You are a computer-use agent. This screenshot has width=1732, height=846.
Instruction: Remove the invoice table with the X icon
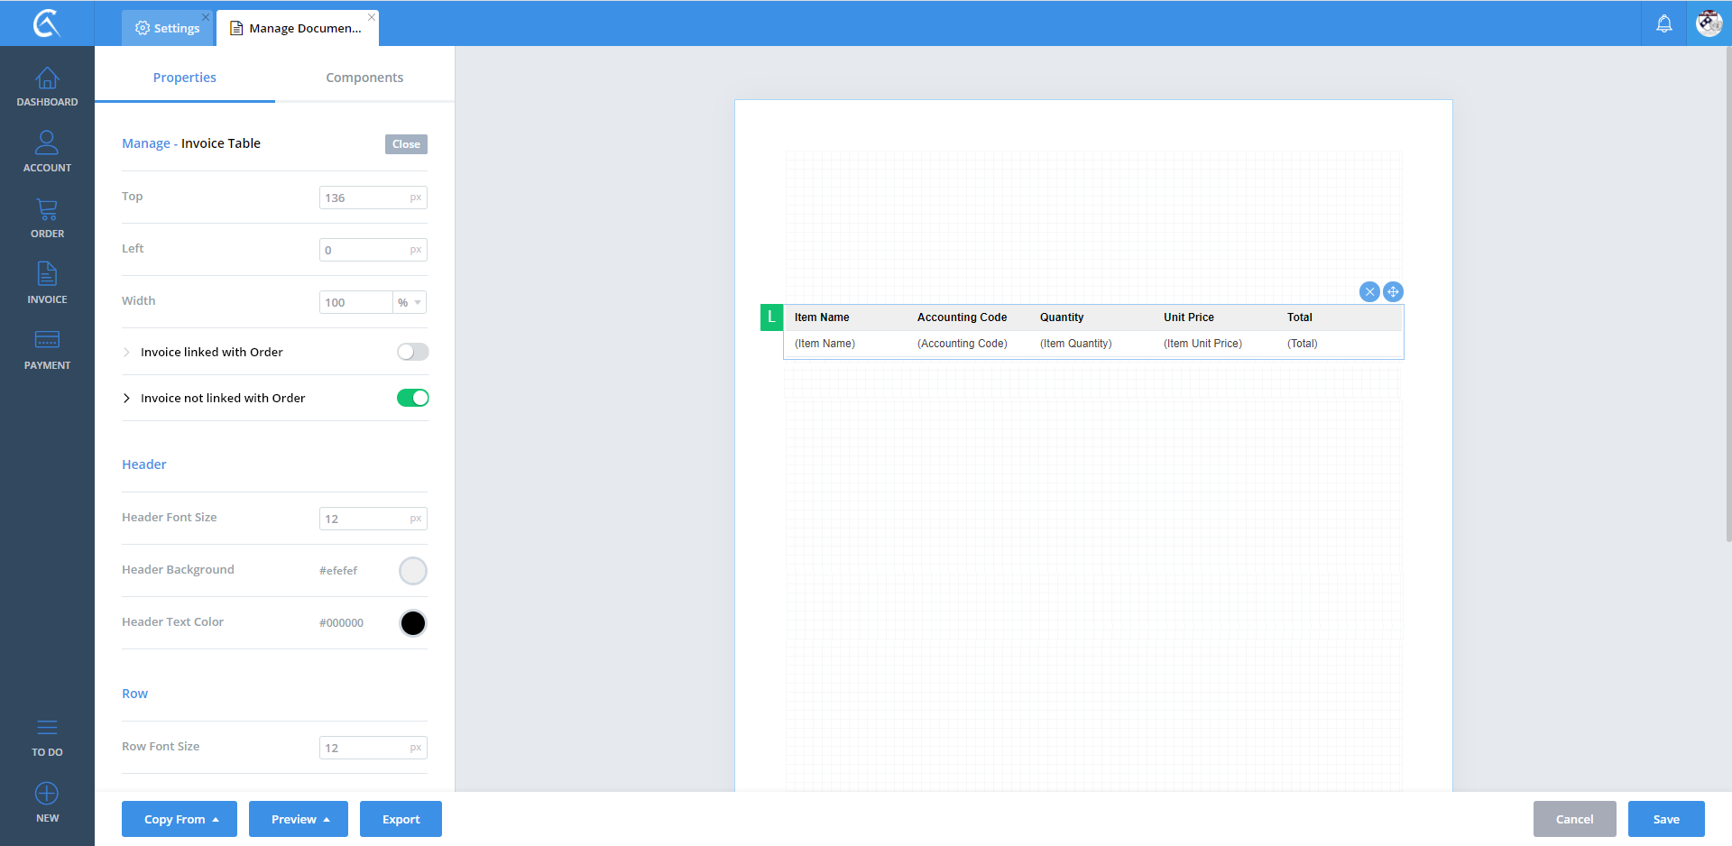1368,291
